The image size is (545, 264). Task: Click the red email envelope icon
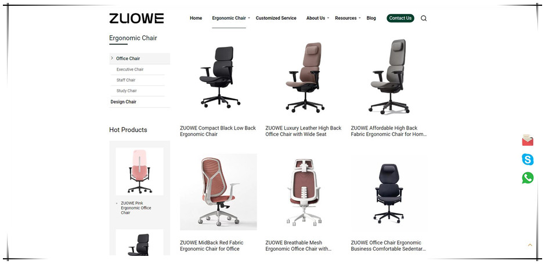coord(528,141)
